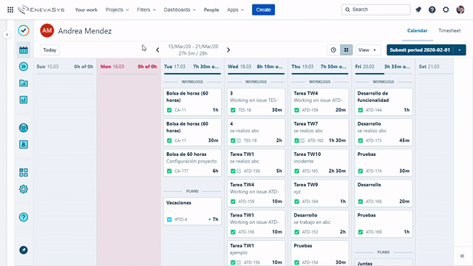Click the Today button
Screen dimensions: 473x266
tap(50, 50)
